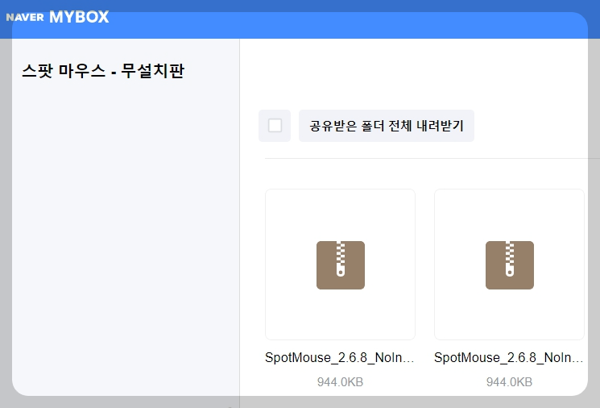
Task: Click the 스팟 마우스 - 무설치판 folder title
Action: (x=103, y=71)
